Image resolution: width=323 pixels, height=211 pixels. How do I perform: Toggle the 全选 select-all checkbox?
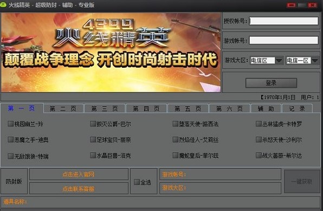point(137,182)
